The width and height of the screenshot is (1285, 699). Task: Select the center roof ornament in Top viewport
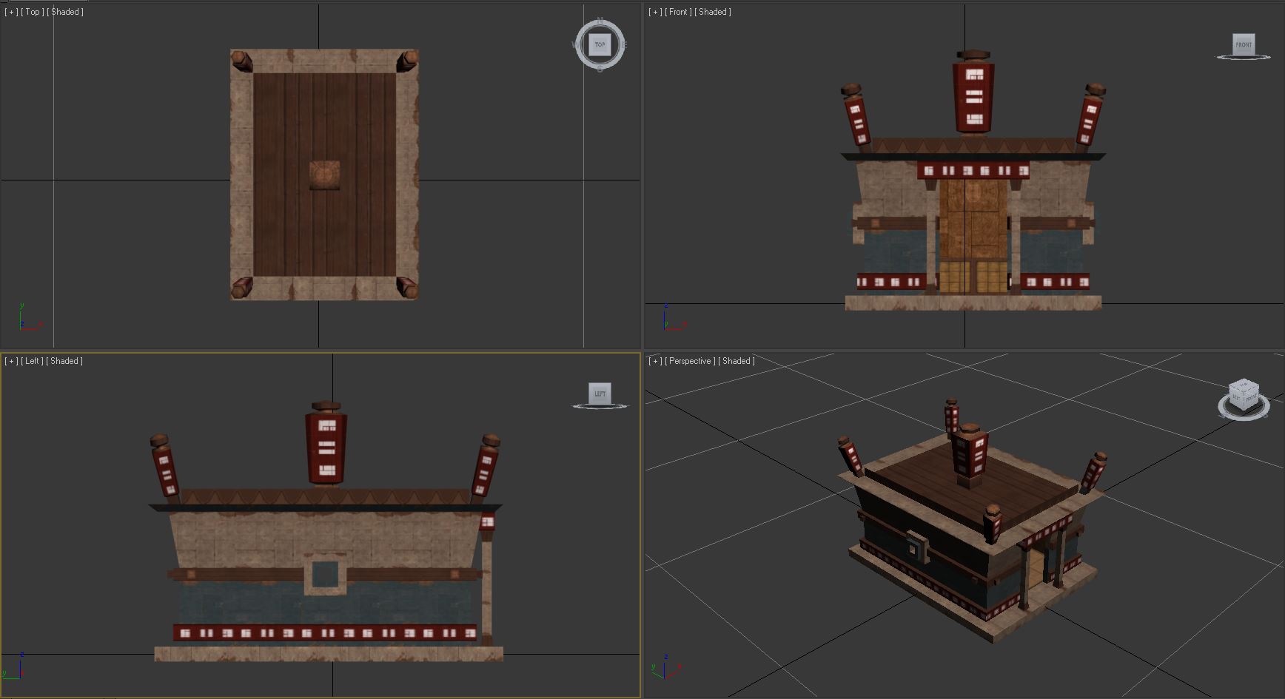point(324,175)
